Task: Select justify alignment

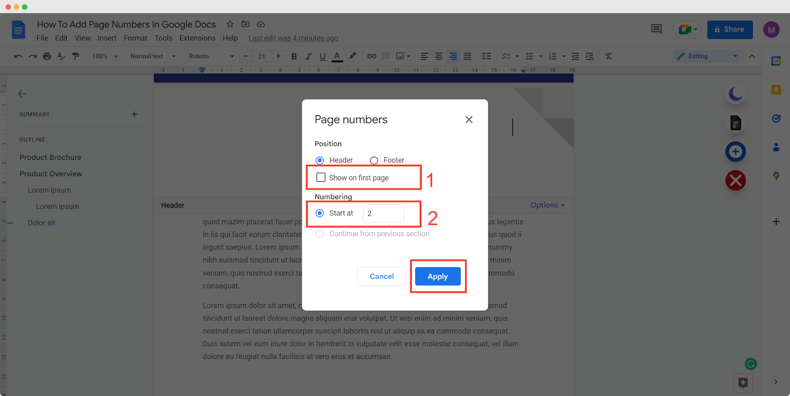Action: pos(467,56)
